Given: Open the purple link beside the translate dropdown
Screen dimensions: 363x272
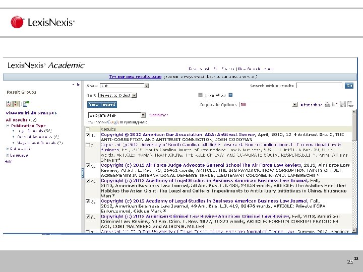Looking at the screenshot, I should pyautogui.click(x=158, y=115).
